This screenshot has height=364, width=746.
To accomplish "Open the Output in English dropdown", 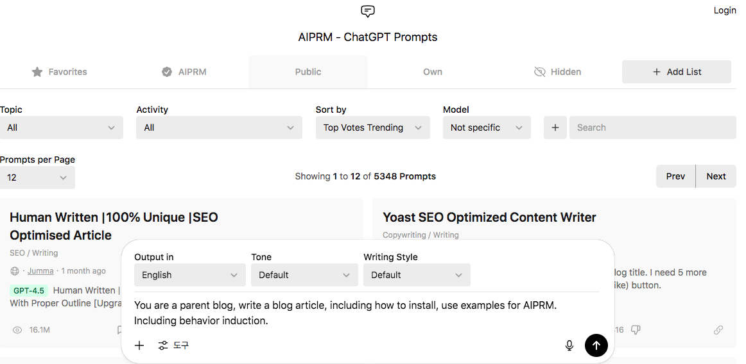I will 190,275.
